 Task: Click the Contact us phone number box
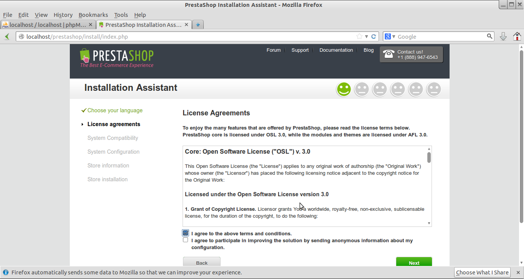coord(411,54)
